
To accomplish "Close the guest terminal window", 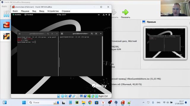I will coord(57,34).
